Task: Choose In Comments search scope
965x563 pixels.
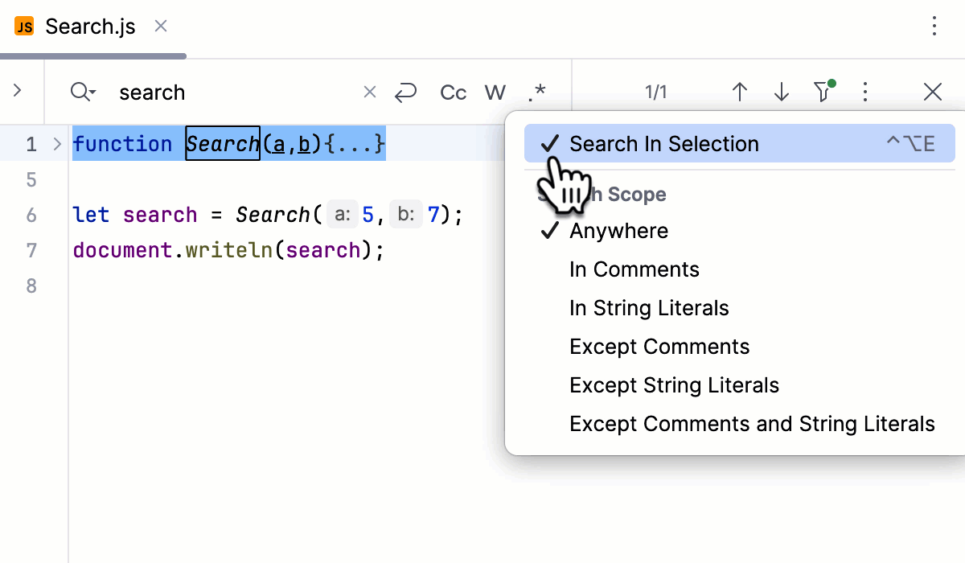Action: tap(634, 269)
